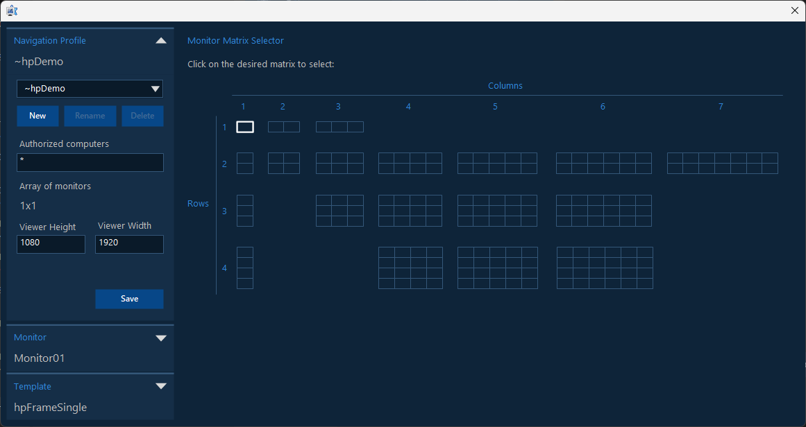Select the 1x1 monitor matrix
Screen dimensions: 806x427
tap(244, 127)
